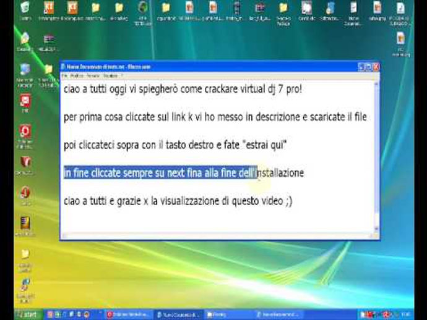This screenshot has height=320, width=427.
Task: Click the Notepad horizontal scrollbar left arrow
Action: coord(64,235)
